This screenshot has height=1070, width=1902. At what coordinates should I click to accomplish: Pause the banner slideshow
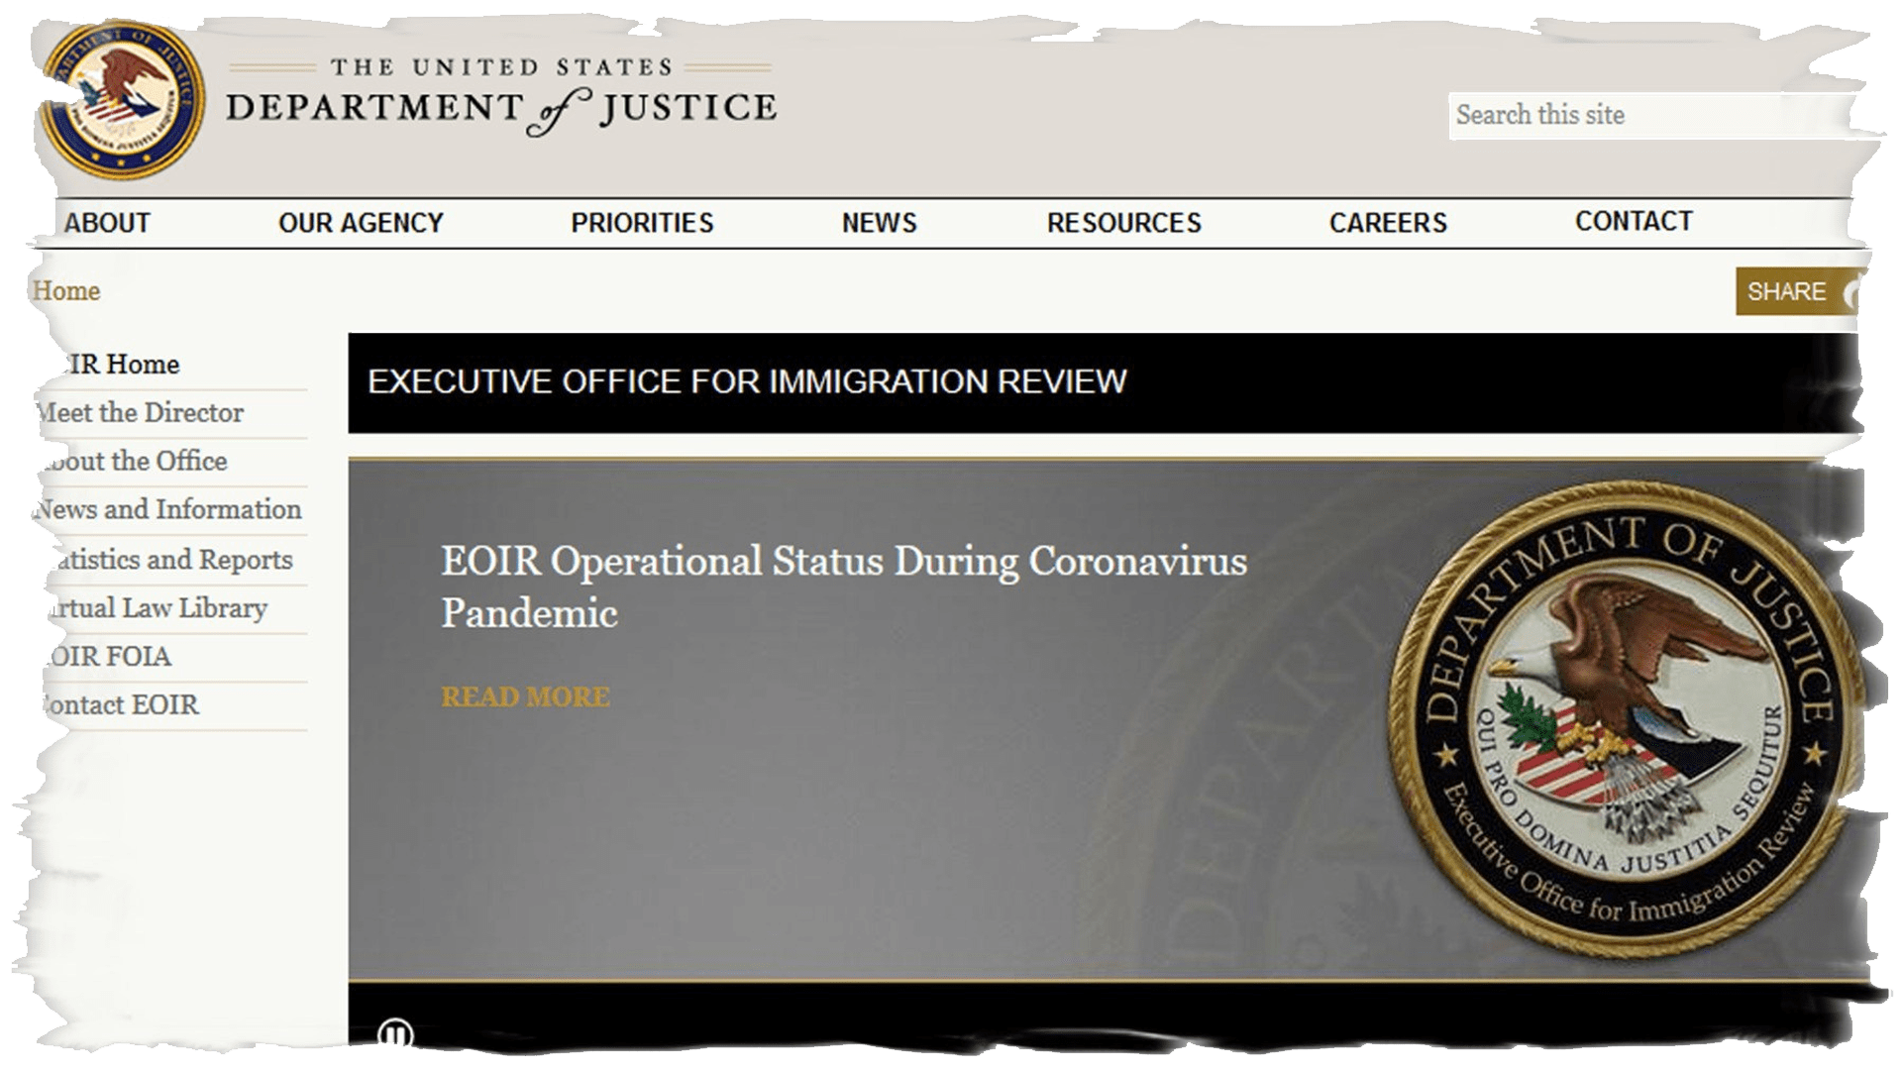pos(395,1034)
